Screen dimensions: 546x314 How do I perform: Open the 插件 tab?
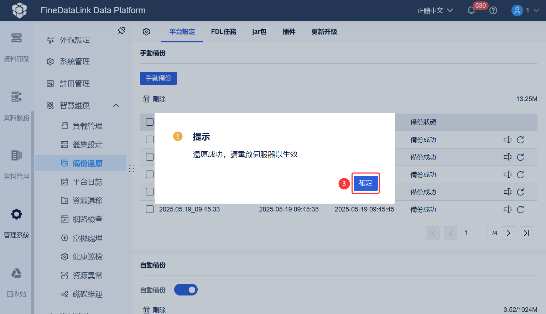(289, 32)
